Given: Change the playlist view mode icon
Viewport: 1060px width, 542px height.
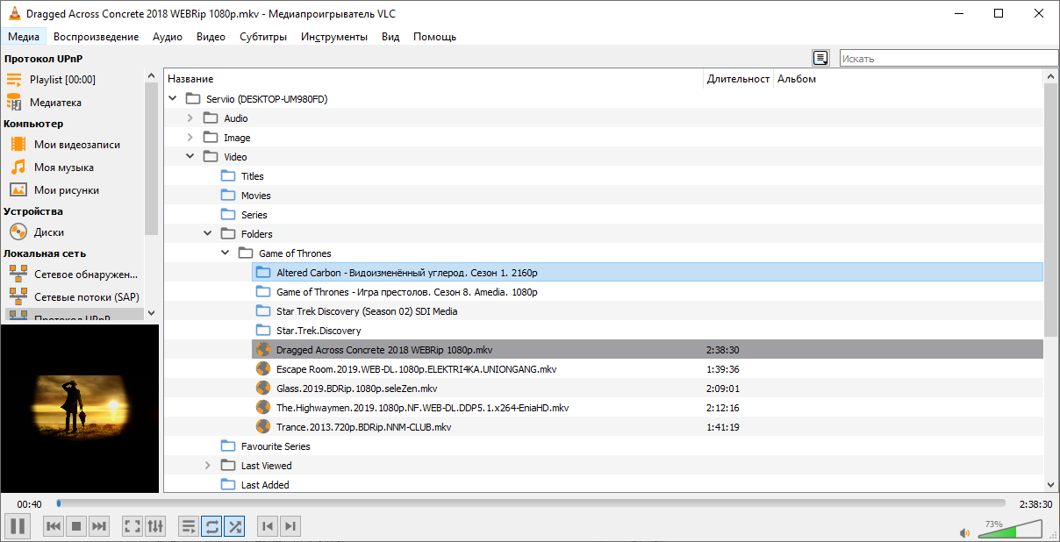Looking at the screenshot, I should click(820, 58).
